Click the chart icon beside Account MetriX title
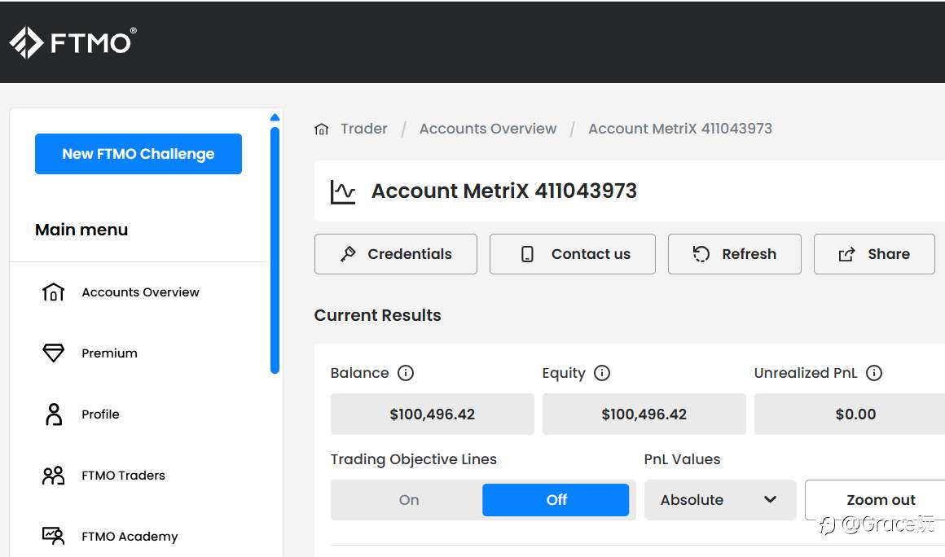Viewport: 945px width, 557px height. [343, 192]
